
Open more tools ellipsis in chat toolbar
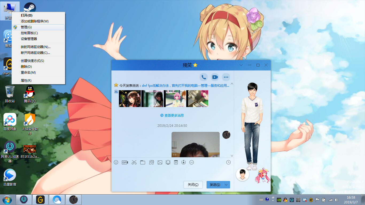click(192, 162)
